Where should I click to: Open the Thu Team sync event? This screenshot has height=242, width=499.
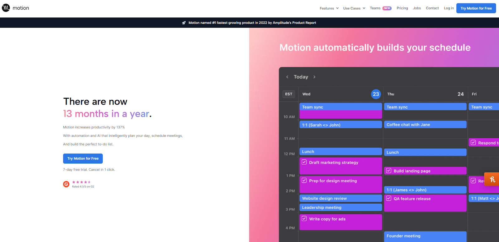click(x=425, y=107)
